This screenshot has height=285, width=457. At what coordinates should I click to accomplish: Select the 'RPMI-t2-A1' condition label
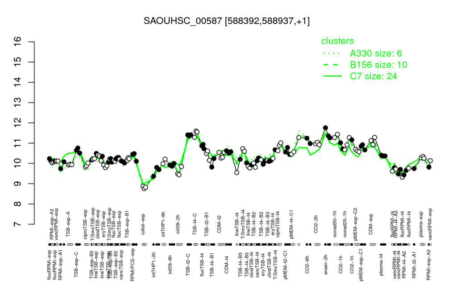(x=414, y=264)
